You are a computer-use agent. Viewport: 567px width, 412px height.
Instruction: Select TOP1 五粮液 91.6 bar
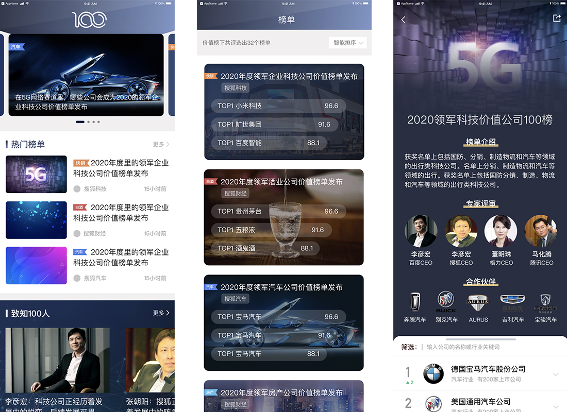click(272, 230)
